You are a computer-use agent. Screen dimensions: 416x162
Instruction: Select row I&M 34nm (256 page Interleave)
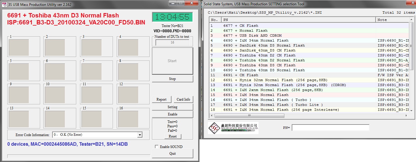(x=309, y=110)
